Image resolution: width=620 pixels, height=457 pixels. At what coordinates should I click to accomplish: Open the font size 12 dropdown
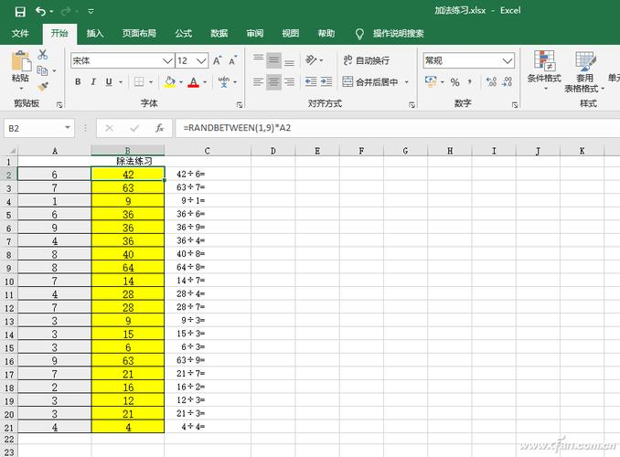click(x=201, y=61)
